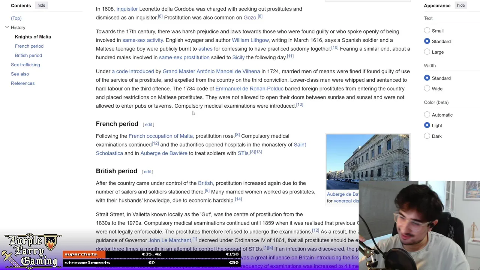This screenshot has width=480, height=270.
Task: Open the inquisitor link
Action: tap(127, 9)
